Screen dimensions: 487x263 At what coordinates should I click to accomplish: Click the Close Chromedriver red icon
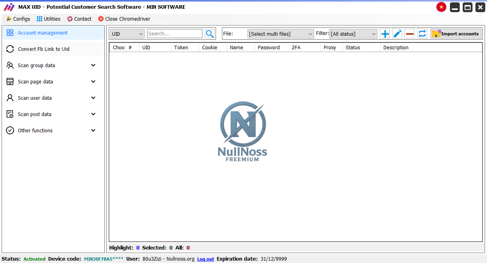pyautogui.click(x=101, y=19)
